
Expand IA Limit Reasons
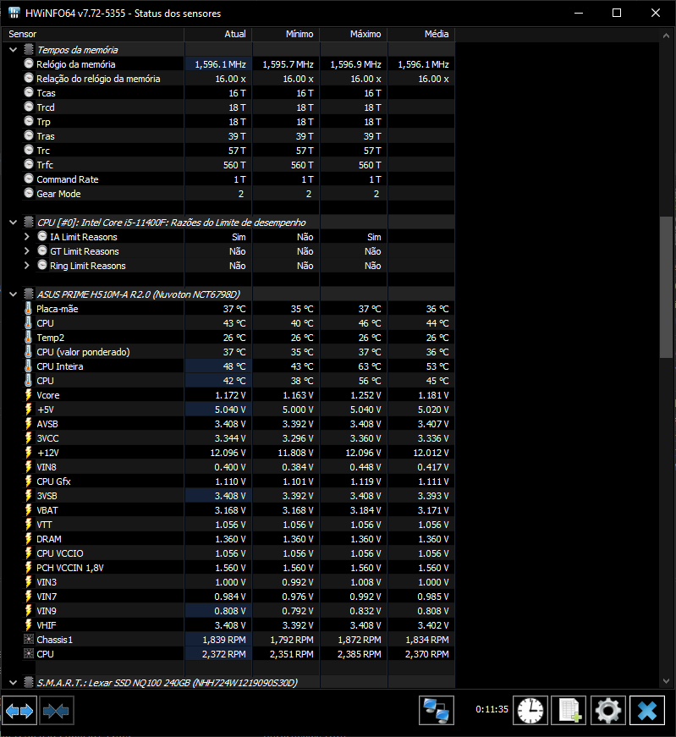[27, 236]
